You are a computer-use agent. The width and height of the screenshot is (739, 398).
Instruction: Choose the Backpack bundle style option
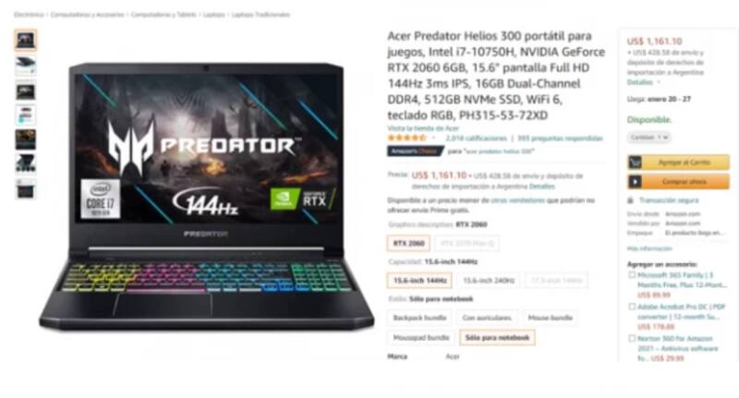[419, 318]
